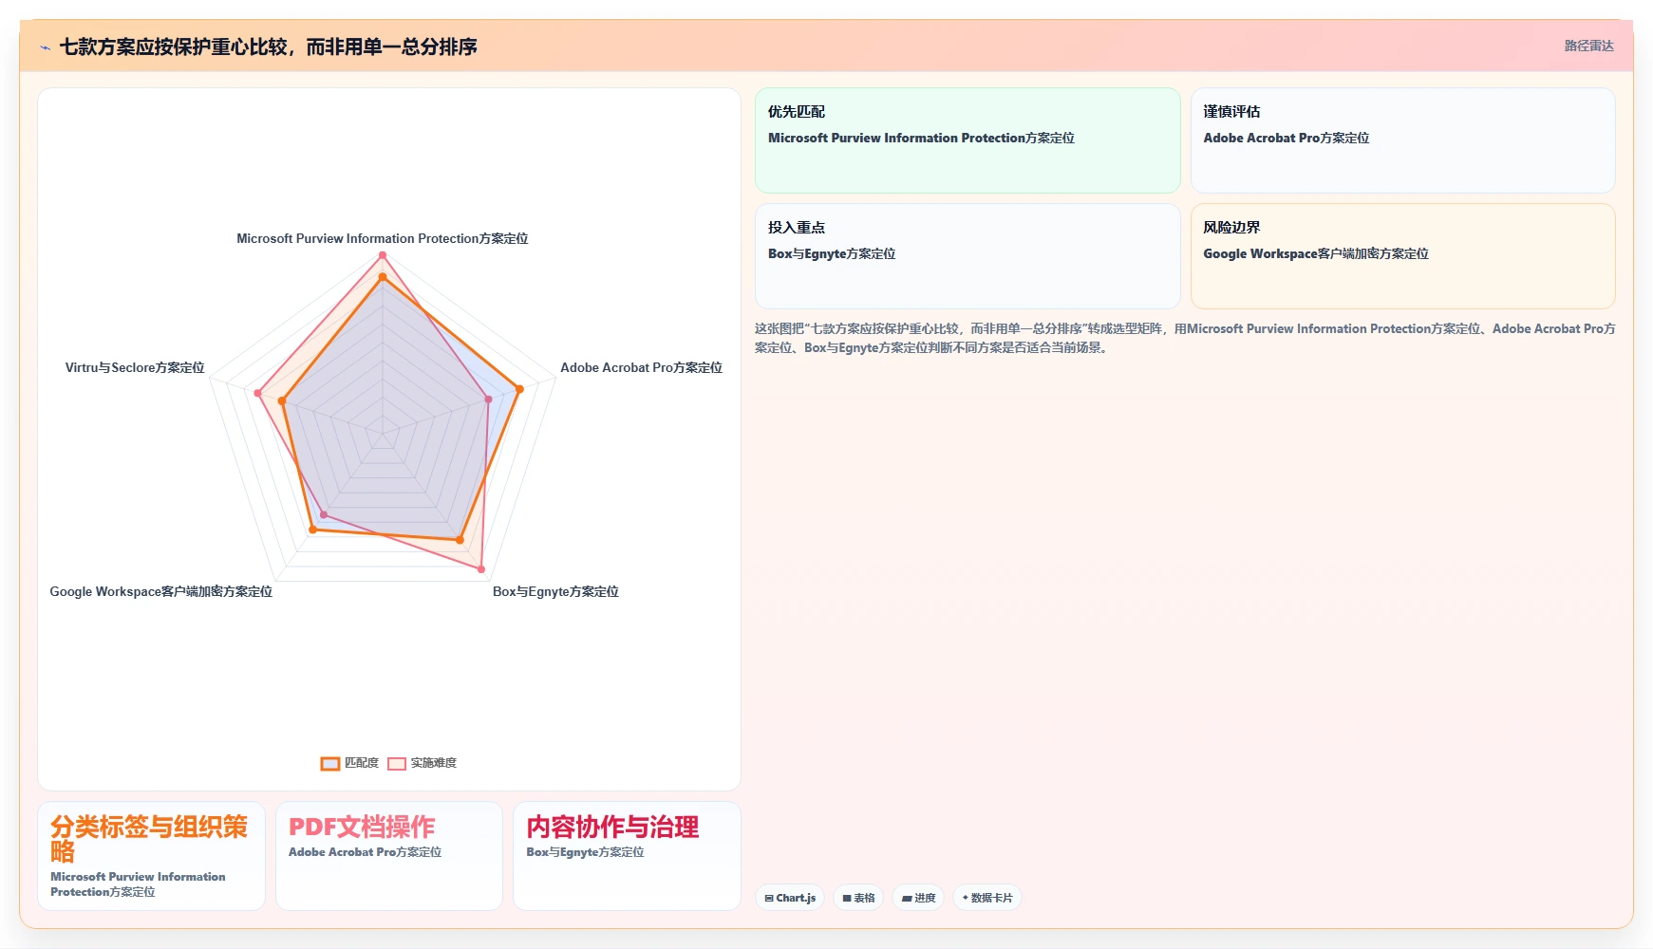
Task: Click 'Box与Egnyte方案定位' subtitle under 内容协作与治理
Action: coord(585,852)
